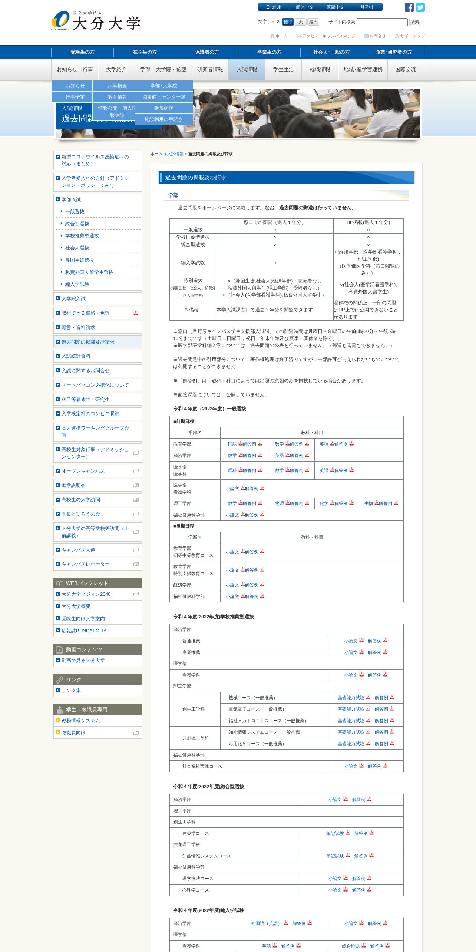Open PDF icon after 小論文 for 普通推薦
This screenshot has height=952, width=476.
click(x=361, y=640)
